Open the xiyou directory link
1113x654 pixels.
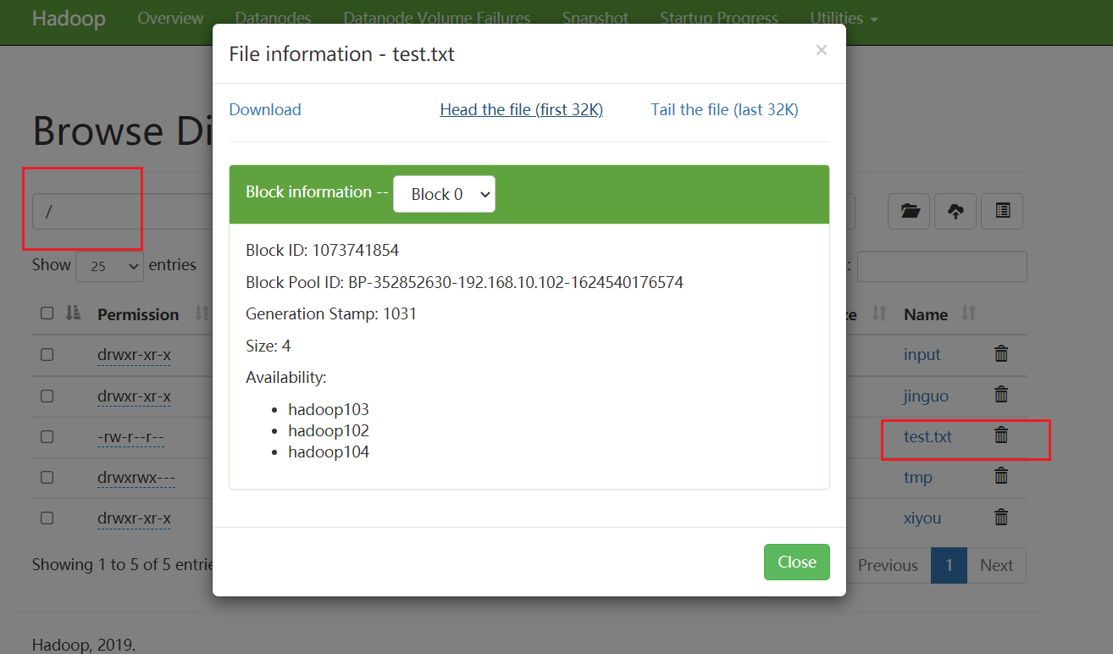point(922,518)
